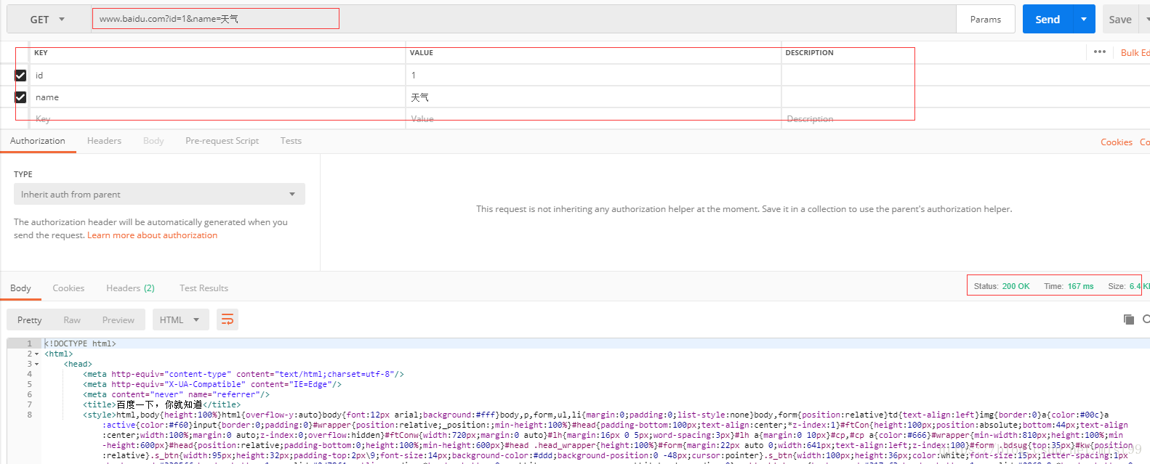Collapse the head tag on line 3

[37, 365]
